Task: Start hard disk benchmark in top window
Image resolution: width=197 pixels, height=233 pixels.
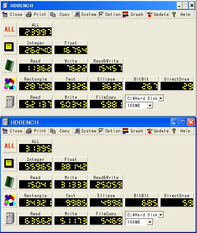Action: (x=10, y=102)
